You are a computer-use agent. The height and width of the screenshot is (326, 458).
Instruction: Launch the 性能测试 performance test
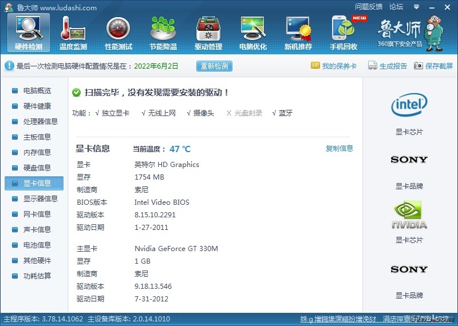point(118,33)
